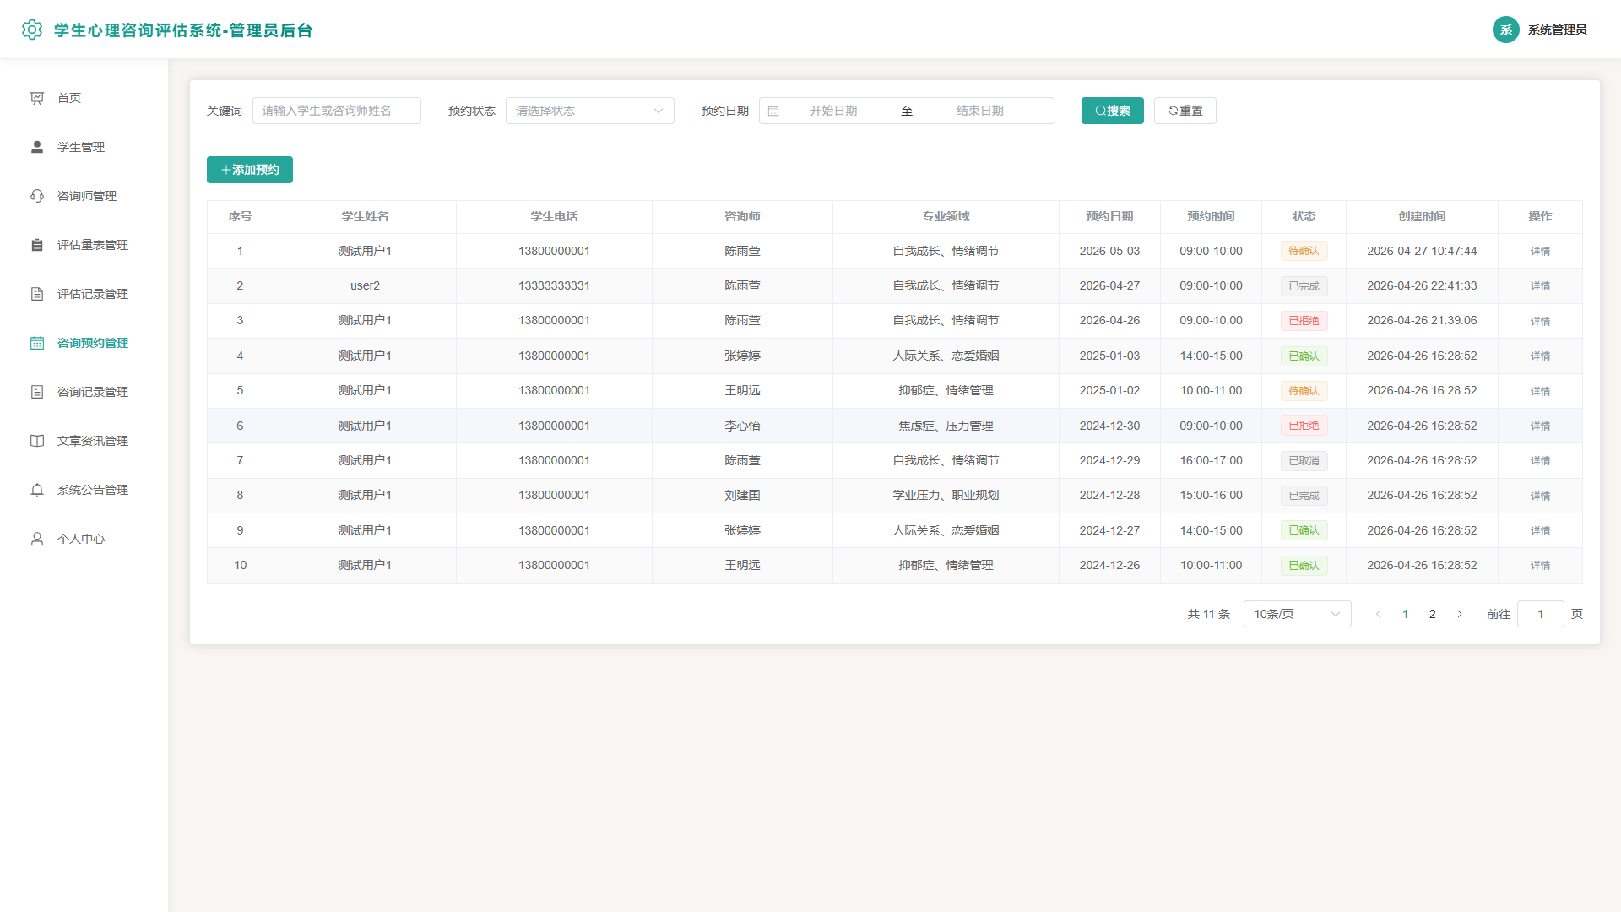Click 详情 link for row 4 张婷婷

pyautogui.click(x=1540, y=356)
